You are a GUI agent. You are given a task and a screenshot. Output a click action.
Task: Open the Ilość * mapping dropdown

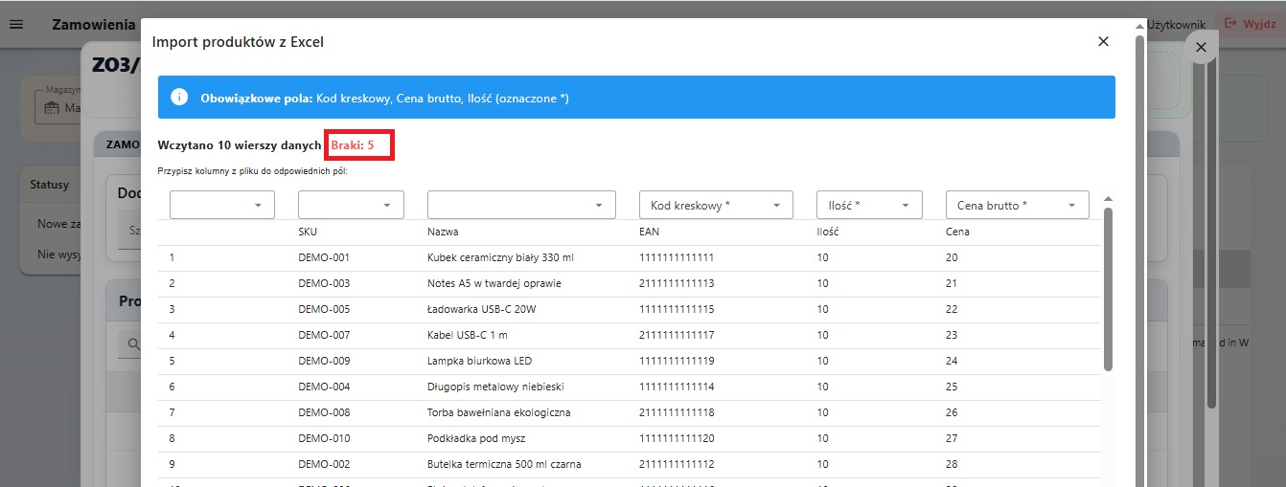point(869,205)
